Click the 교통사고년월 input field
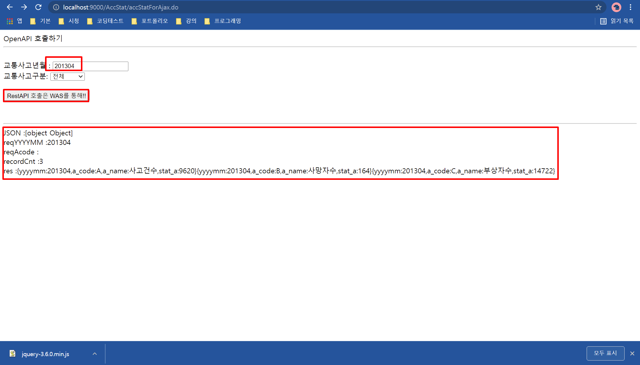 click(x=90, y=66)
